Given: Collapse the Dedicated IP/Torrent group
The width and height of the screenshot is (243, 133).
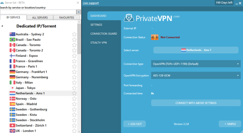Looking at the screenshot, I should (2, 26).
